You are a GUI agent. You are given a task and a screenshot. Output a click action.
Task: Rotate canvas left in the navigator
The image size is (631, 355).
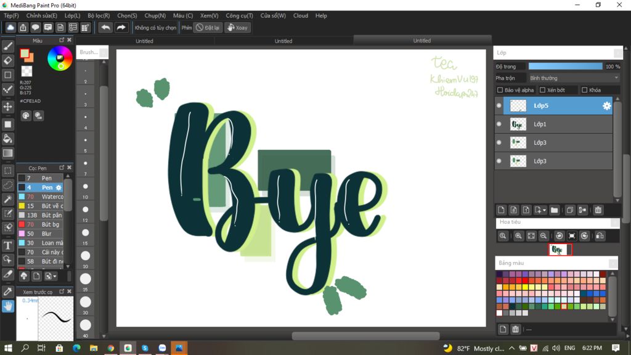(x=559, y=236)
